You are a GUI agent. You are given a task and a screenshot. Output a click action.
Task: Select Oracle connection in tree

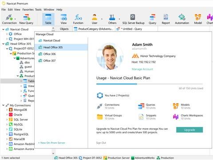(18, 115)
